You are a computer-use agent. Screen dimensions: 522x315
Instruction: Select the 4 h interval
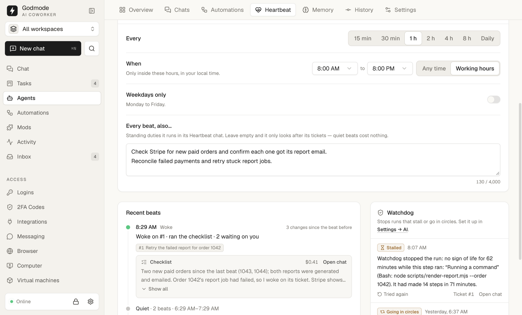point(449,38)
